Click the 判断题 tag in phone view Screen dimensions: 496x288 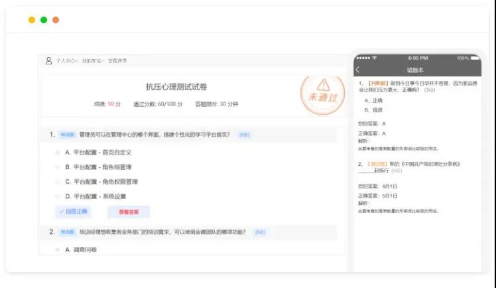(378, 83)
